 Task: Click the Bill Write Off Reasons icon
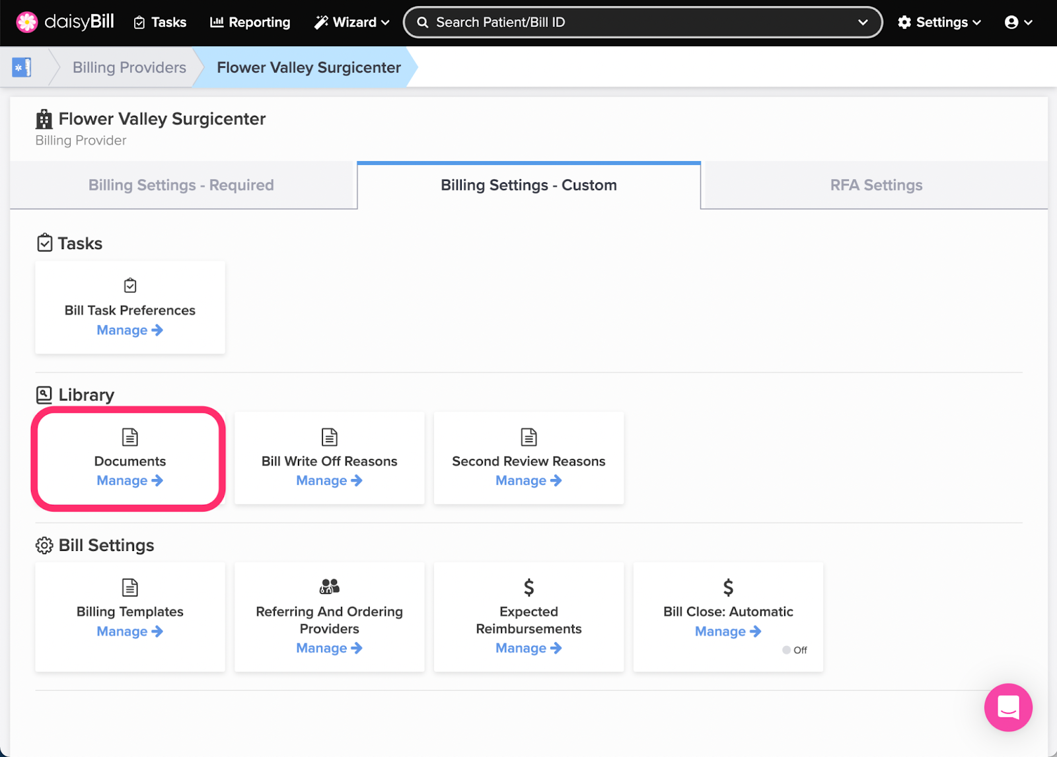click(330, 437)
